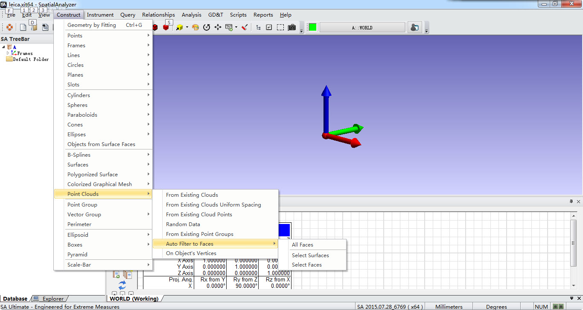
Task: Choose Select Surfaces option
Action: click(312, 255)
